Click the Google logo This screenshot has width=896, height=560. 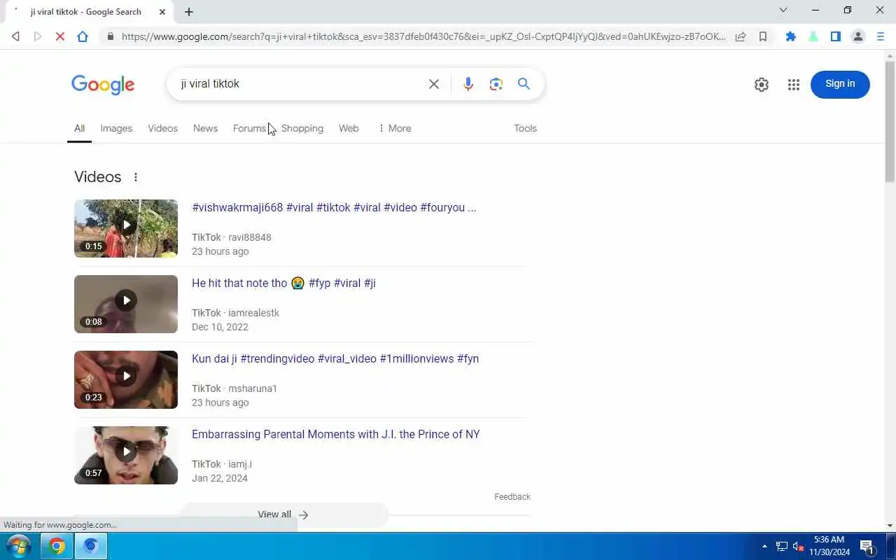103,85
